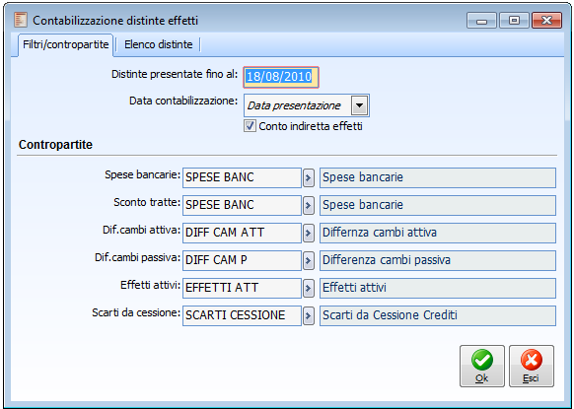Open lookup arrow beside Effetti attivi code

pos(309,289)
